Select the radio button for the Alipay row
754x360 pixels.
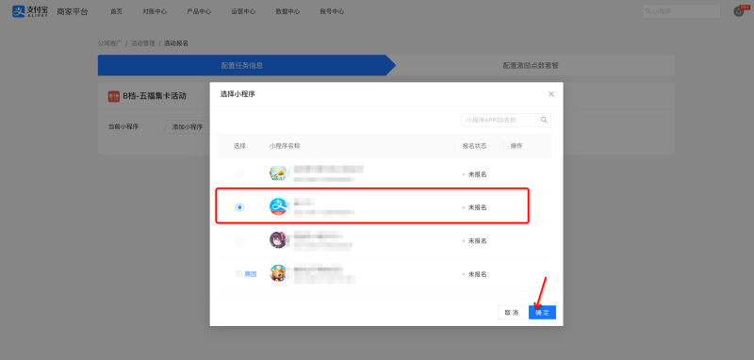(x=239, y=207)
